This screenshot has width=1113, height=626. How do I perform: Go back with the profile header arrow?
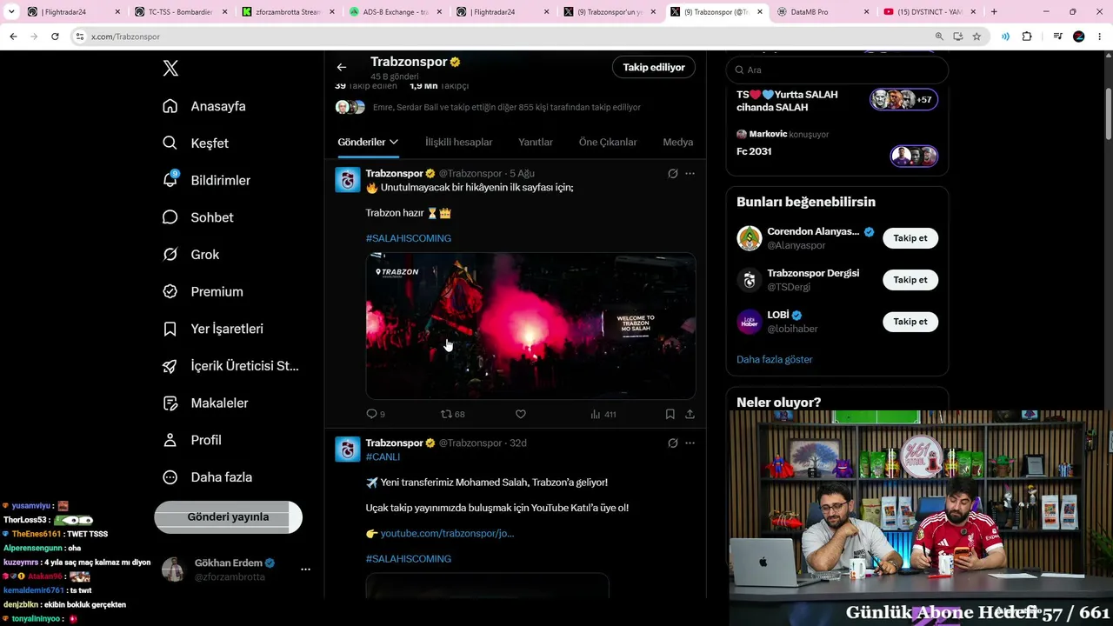click(342, 67)
